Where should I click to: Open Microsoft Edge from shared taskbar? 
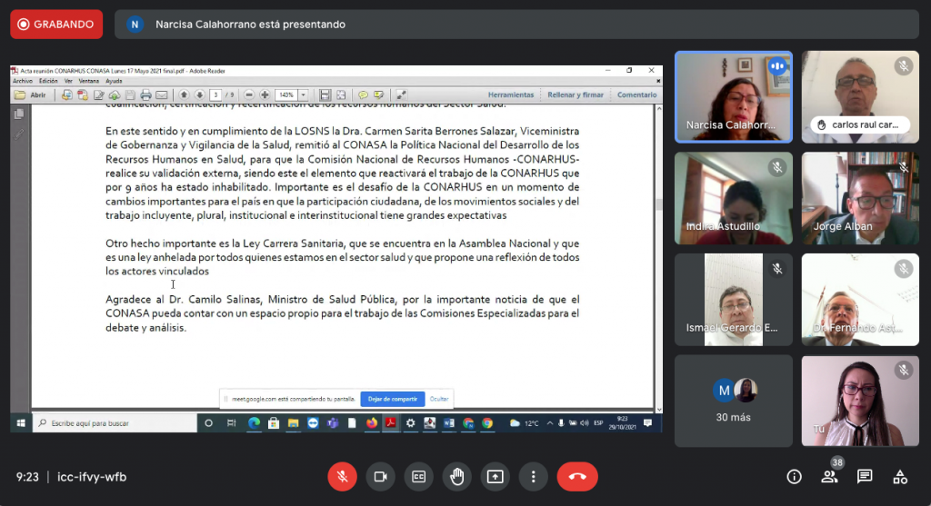click(255, 423)
